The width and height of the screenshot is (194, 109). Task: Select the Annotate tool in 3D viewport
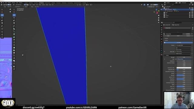click(14, 26)
